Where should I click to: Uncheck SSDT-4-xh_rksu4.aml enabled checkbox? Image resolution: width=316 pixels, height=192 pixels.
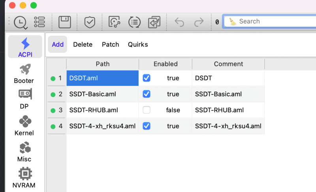point(147,126)
